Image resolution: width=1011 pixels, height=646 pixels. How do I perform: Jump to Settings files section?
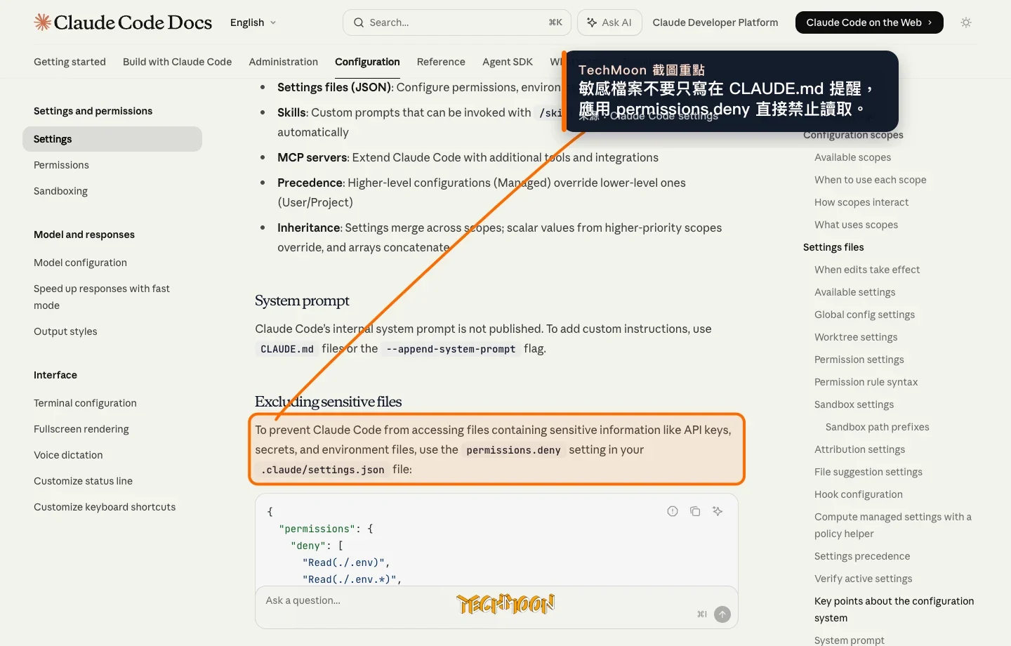833,247
